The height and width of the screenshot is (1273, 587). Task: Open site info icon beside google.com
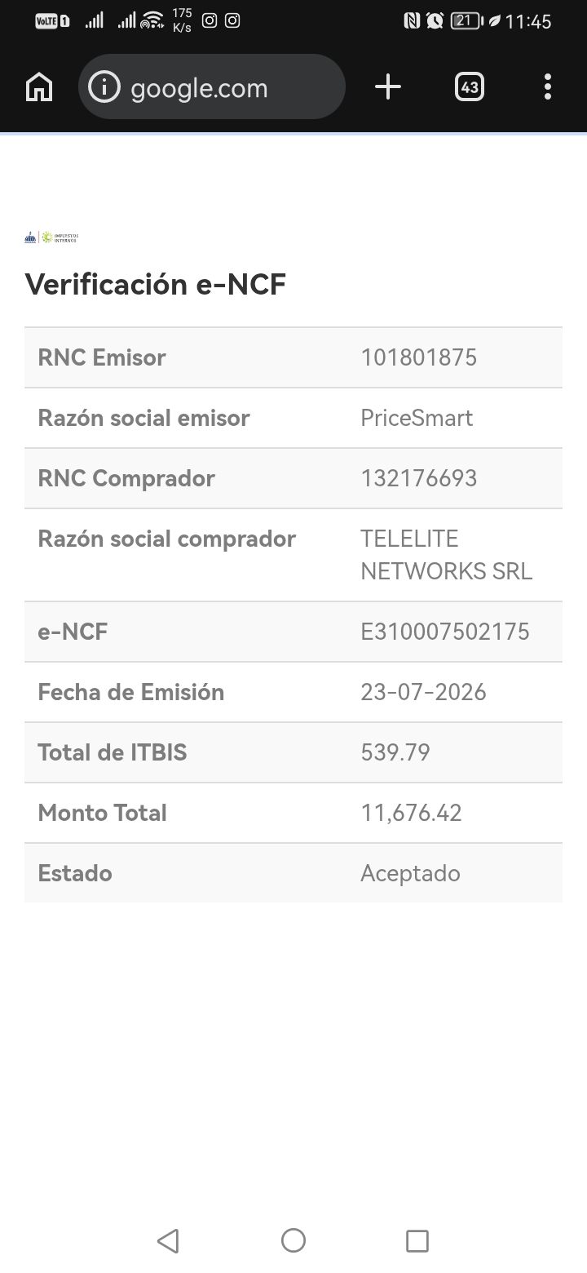click(104, 86)
